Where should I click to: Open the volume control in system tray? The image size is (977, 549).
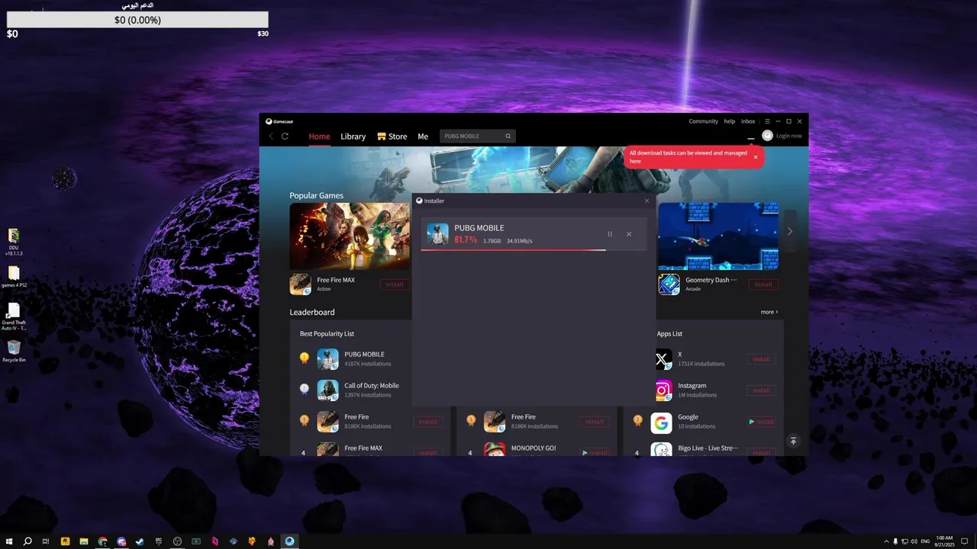point(914,541)
